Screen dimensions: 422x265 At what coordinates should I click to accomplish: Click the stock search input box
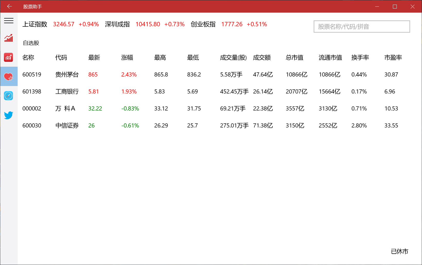point(361,27)
